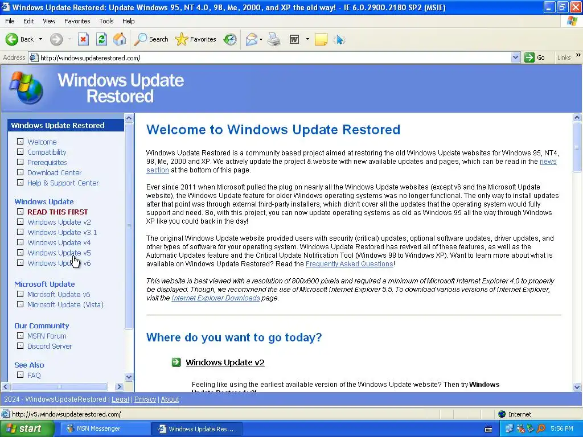Image resolution: width=583 pixels, height=437 pixels.
Task: Click Windows Update Restored globe logo
Action: (26, 88)
